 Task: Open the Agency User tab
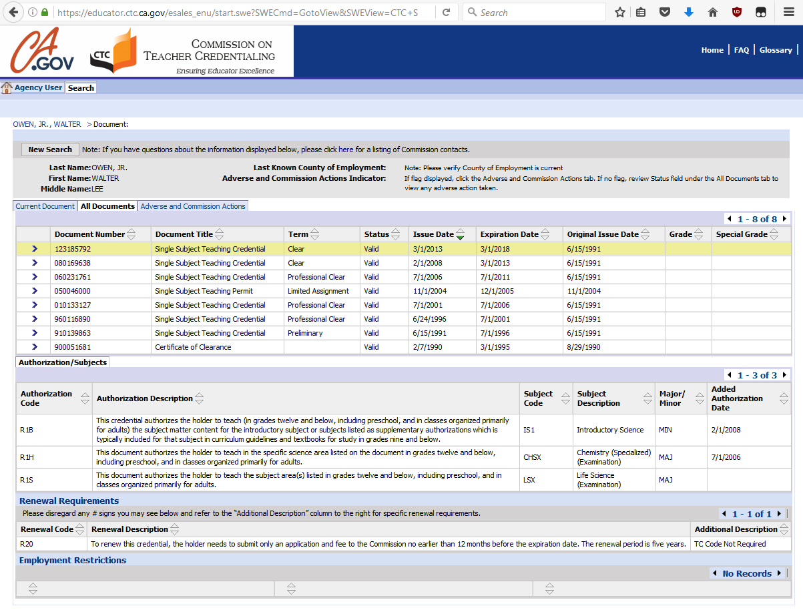tap(39, 87)
